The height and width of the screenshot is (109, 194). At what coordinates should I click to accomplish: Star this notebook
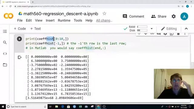[x=104, y=13]
